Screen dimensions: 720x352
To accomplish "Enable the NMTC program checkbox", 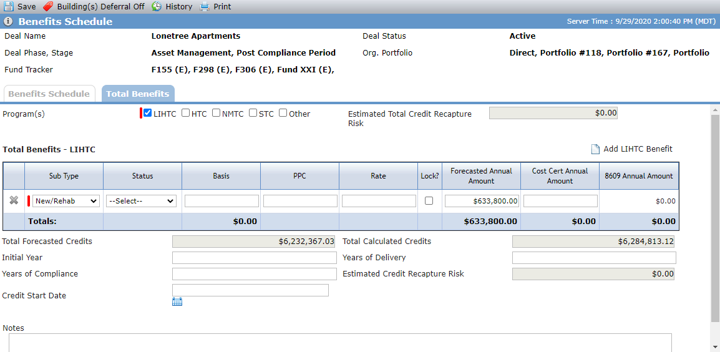I will pyautogui.click(x=216, y=113).
